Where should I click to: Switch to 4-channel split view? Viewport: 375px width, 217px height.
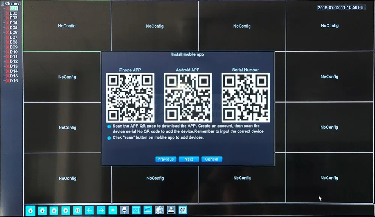[x=42, y=211]
